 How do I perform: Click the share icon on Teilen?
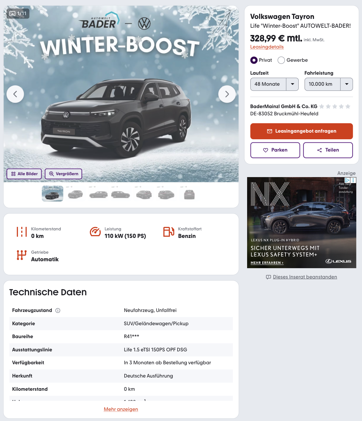[x=320, y=150]
